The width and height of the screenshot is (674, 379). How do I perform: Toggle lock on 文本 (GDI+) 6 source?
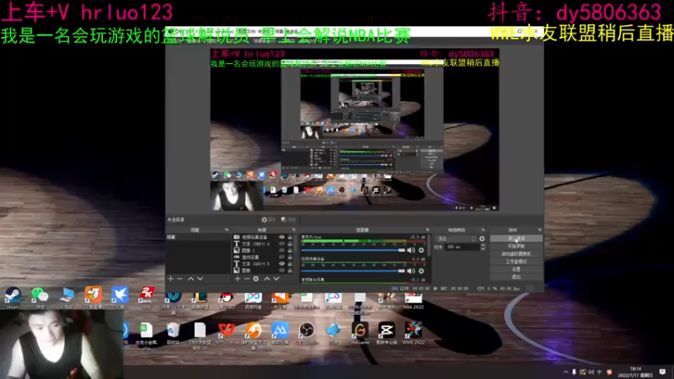[x=290, y=243]
